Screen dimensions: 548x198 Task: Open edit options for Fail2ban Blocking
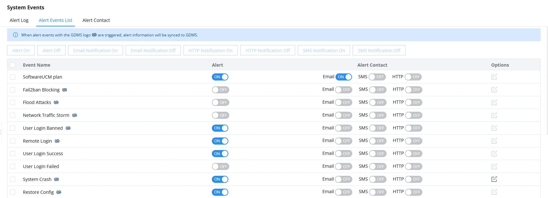point(494,90)
